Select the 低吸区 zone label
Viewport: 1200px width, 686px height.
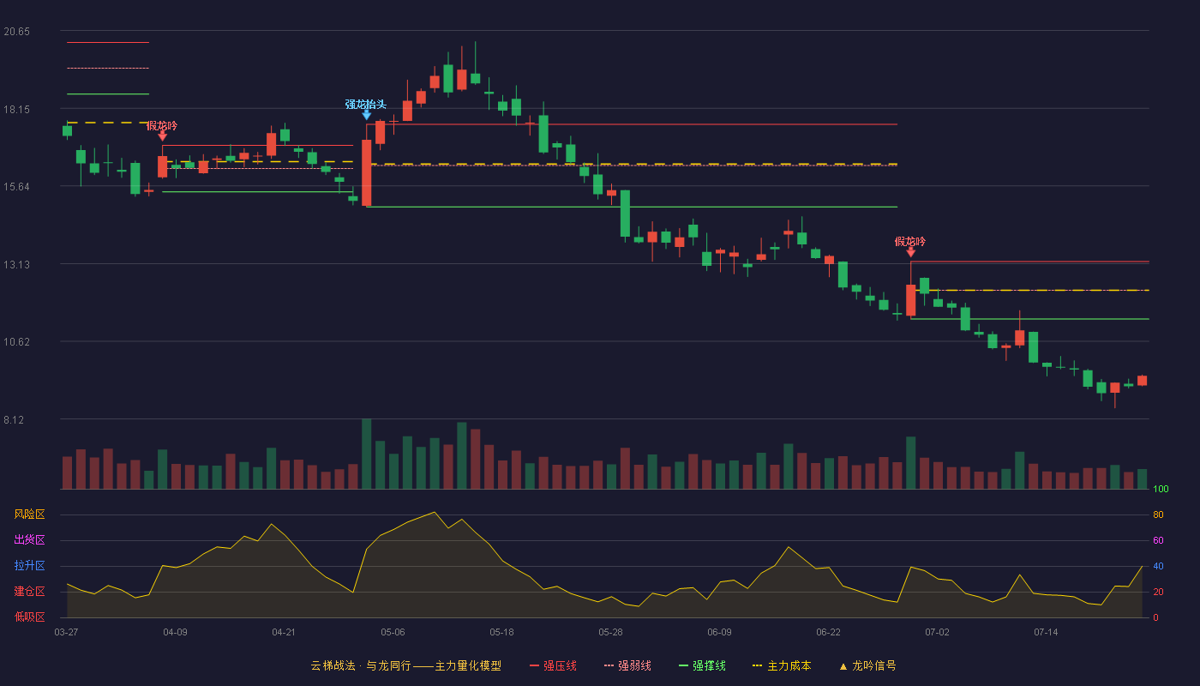point(29,617)
